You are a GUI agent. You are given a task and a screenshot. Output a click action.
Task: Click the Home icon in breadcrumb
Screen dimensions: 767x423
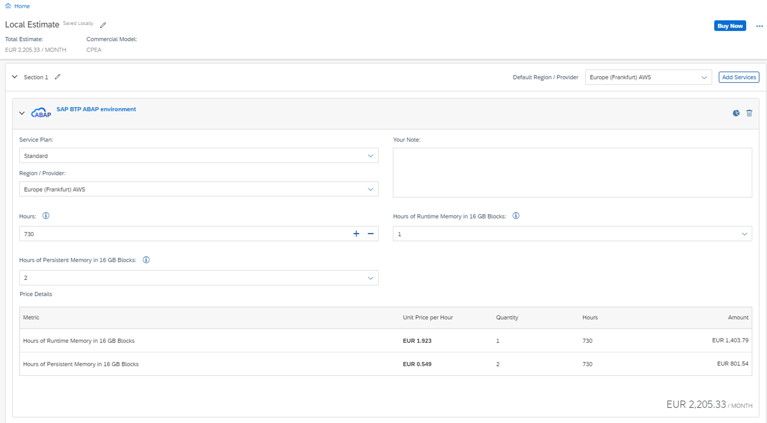(8, 6)
